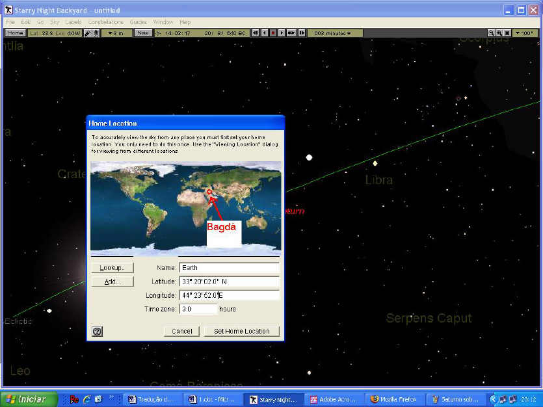Screen dimensions: 543x407
Task: Click the first magnifier zoom icon
Action: pyautogui.click(x=491, y=33)
